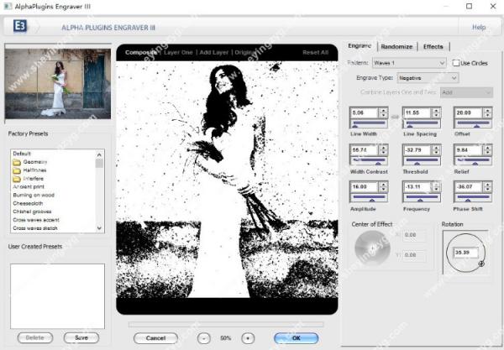
Task: Click Reset All in preview header
Action: (315, 52)
